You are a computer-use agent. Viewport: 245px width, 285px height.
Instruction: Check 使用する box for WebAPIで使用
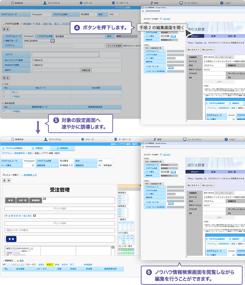[x=33, y=65]
